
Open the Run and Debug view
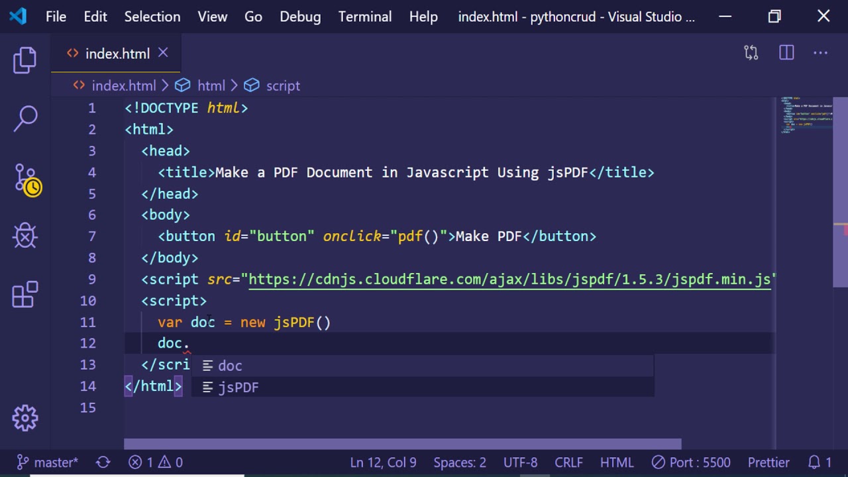[25, 236]
